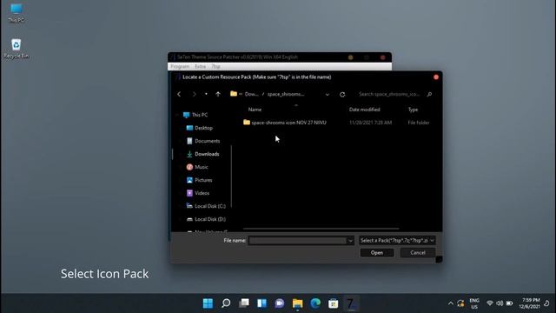Image resolution: width=556 pixels, height=313 pixels.
Task: Open the Windows Start menu
Action: pyautogui.click(x=208, y=303)
